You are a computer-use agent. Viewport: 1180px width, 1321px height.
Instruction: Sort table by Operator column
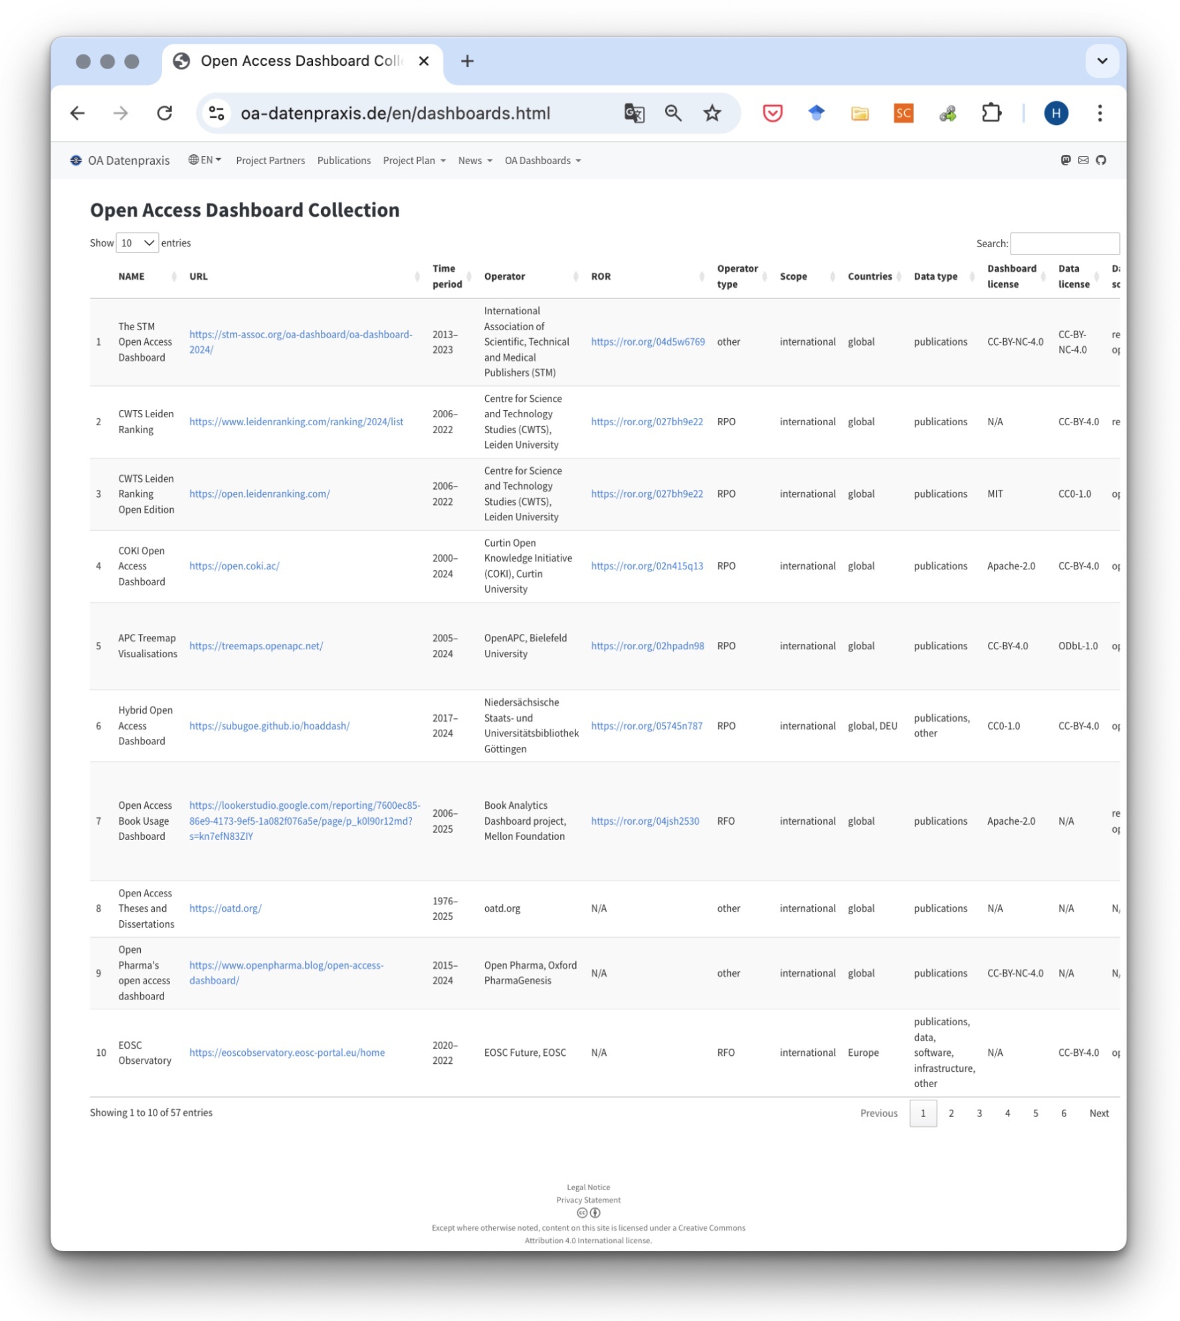pos(575,276)
